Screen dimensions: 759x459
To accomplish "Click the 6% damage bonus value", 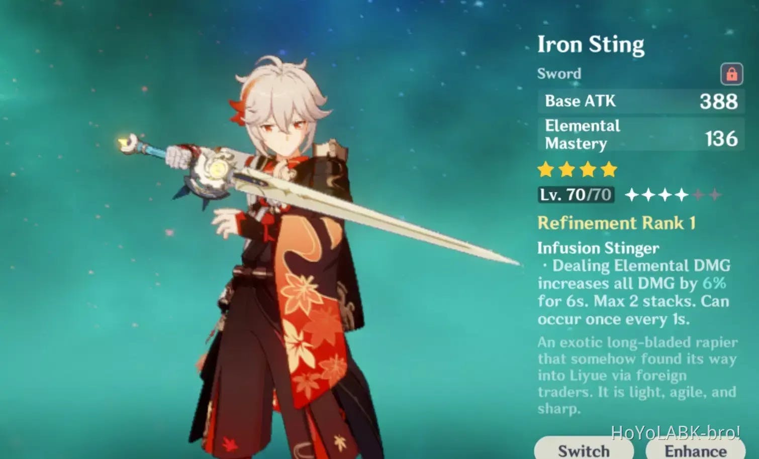I will pos(714,283).
